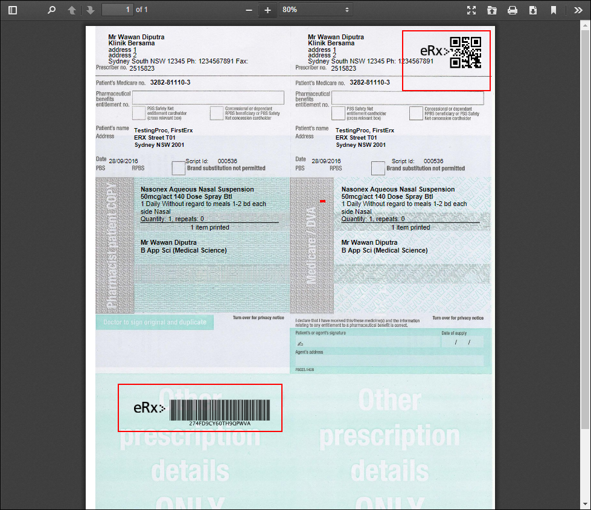Print the prescription document
591x510 pixels.
click(x=513, y=10)
